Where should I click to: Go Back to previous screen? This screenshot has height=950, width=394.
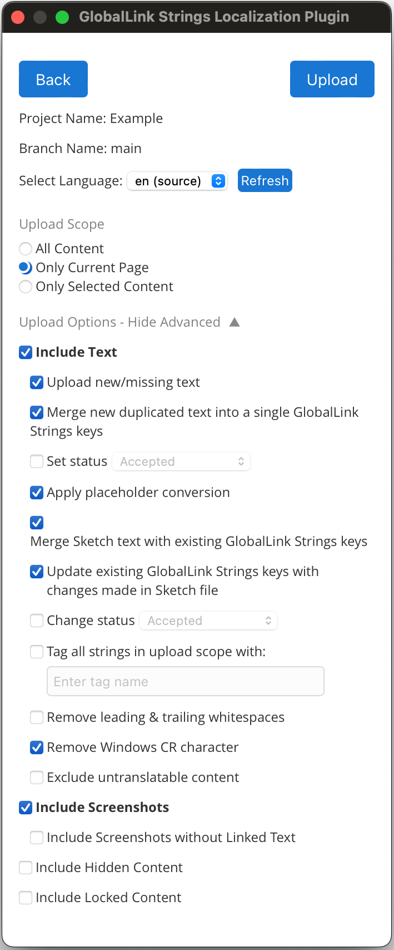(53, 80)
